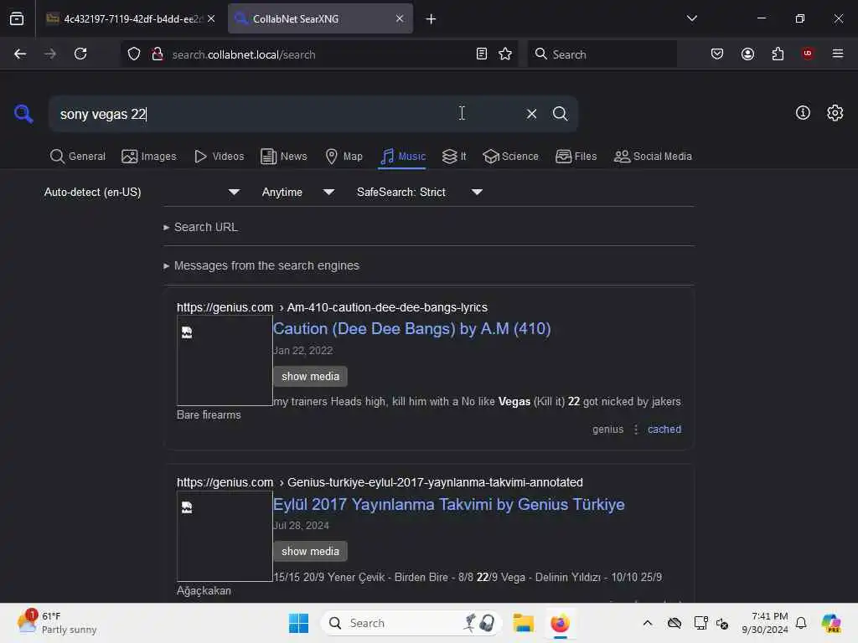The width and height of the screenshot is (858, 643).
Task: Open cached version of Caution result
Action: point(664,430)
